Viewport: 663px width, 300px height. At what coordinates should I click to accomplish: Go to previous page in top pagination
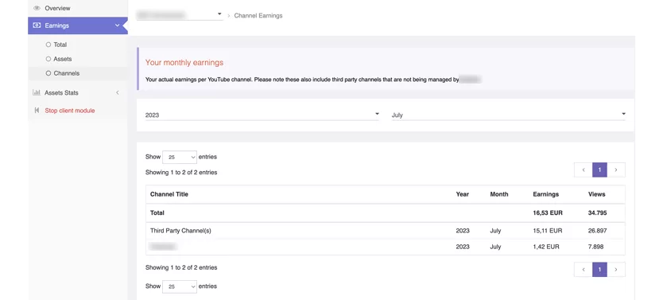point(584,169)
